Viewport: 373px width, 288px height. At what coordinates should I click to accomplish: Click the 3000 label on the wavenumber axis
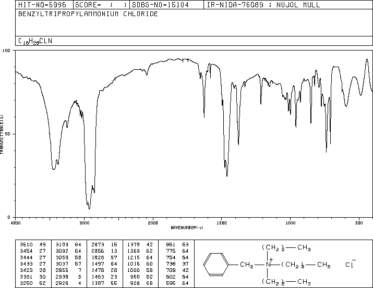tap(84, 223)
